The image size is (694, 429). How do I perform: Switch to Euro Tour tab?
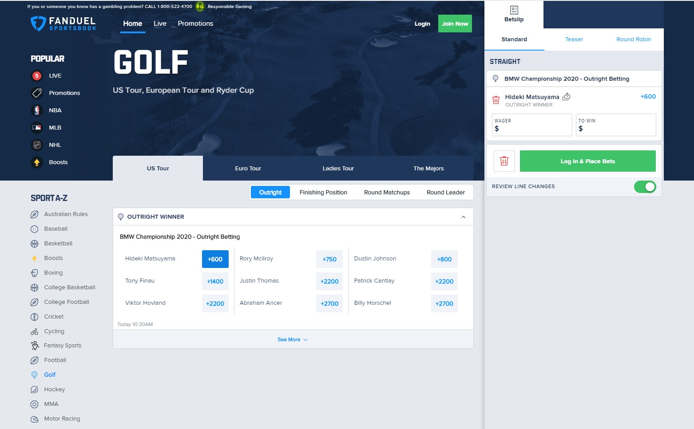tap(248, 168)
